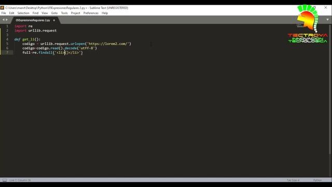332x187 pixels.
Task: Click 'urllib.request' on the second line
Action: [43, 31]
